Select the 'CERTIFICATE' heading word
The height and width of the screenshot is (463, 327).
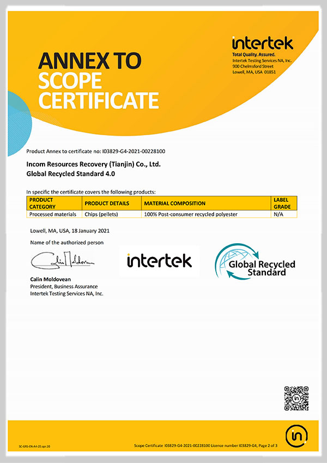pyautogui.click(x=99, y=100)
